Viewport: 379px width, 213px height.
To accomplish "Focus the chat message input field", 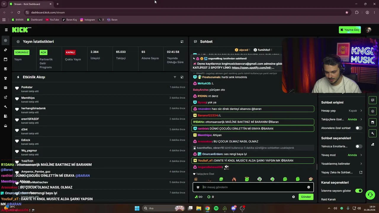I will click(253, 187).
